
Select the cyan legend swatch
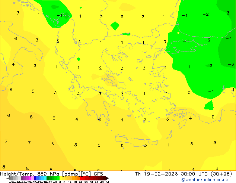[45, 178]
